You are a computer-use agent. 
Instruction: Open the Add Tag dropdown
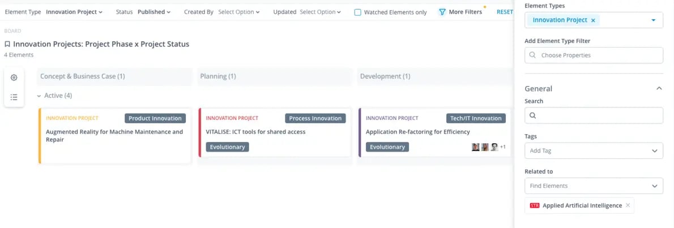click(x=594, y=150)
